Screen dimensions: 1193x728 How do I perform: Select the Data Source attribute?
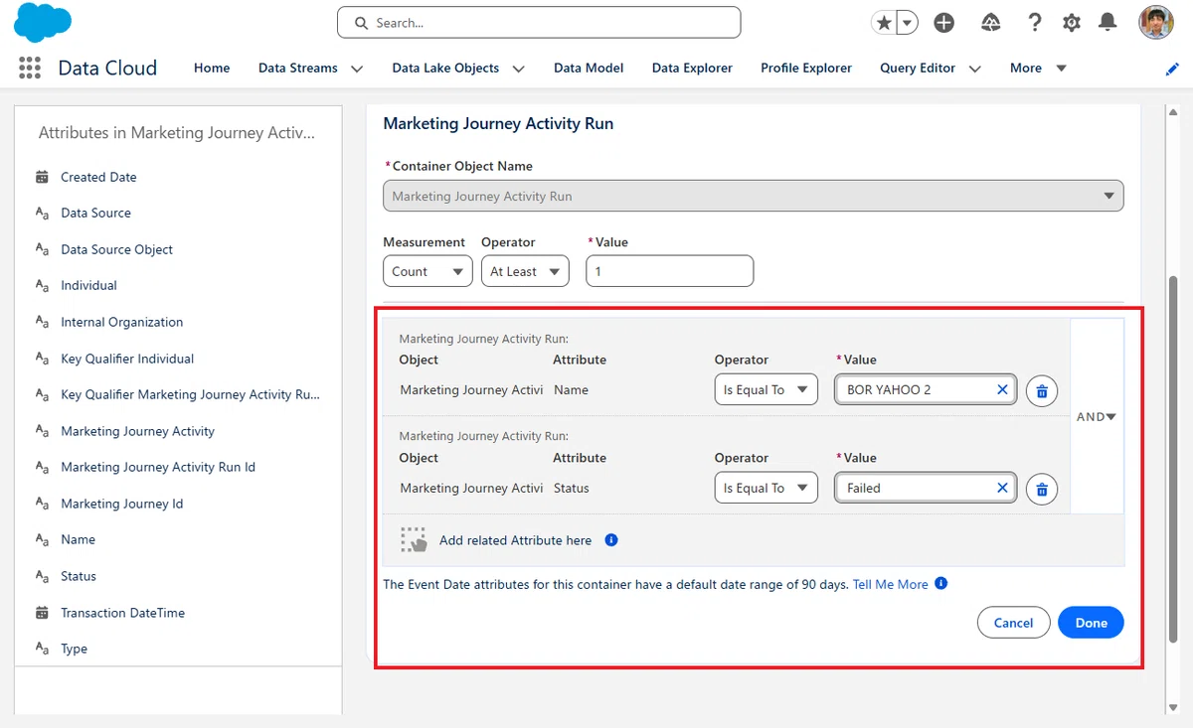coord(95,213)
